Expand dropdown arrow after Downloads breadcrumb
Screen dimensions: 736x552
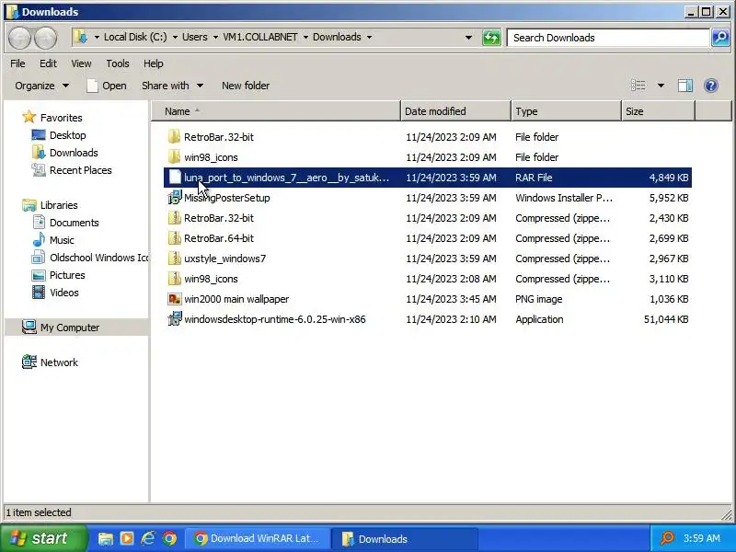pyautogui.click(x=369, y=37)
